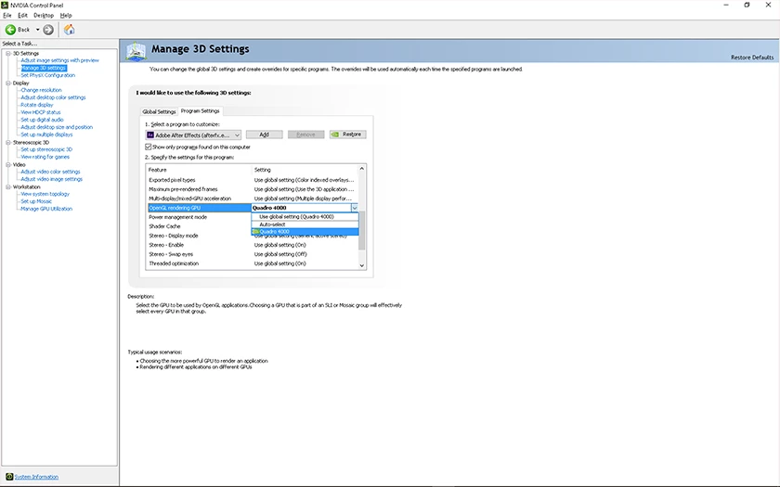
Task: Select the OpenGL rendering GPU row
Action: (x=199, y=208)
